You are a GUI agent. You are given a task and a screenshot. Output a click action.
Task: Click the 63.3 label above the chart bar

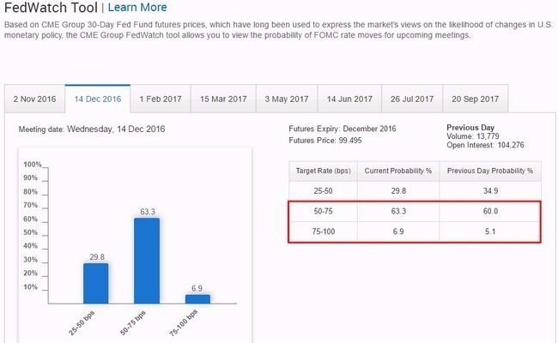tap(148, 212)
